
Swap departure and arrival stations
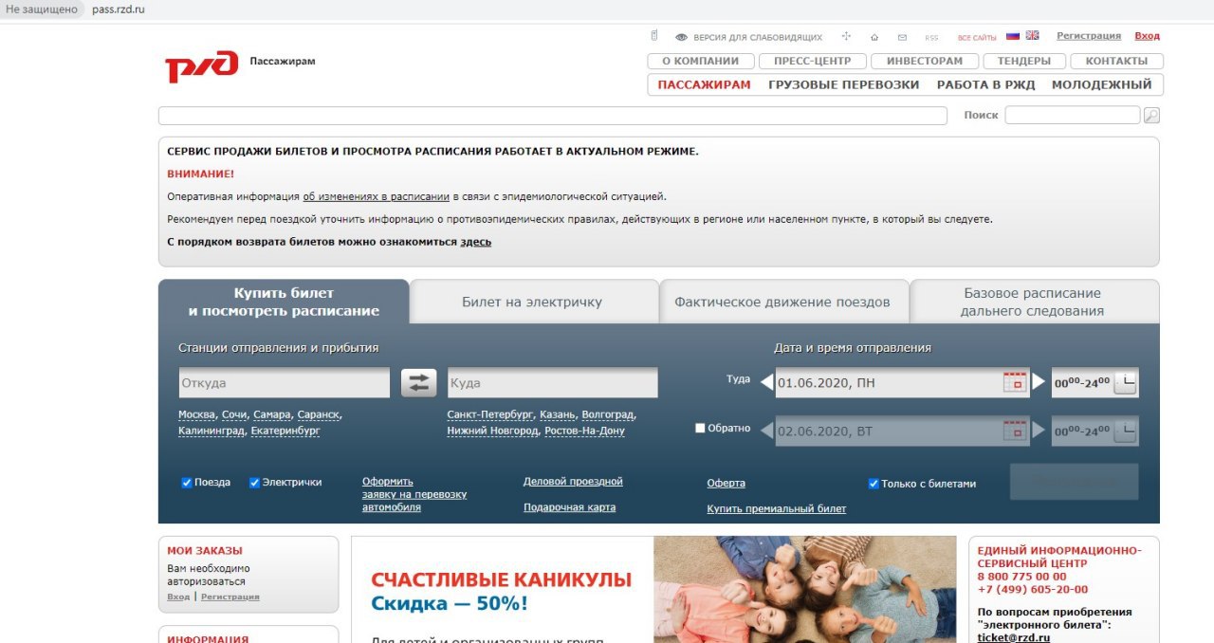[418, 383]
